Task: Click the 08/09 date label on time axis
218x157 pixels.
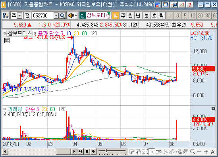Action: [x=199, y=144]
